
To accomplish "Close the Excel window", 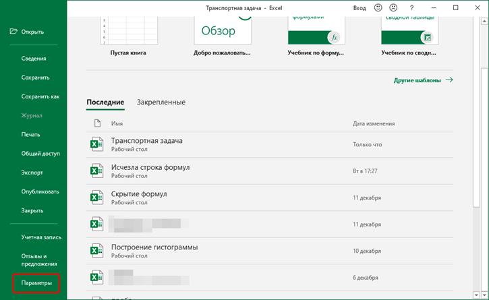I will pyautogui.click(x=478, y=8).
